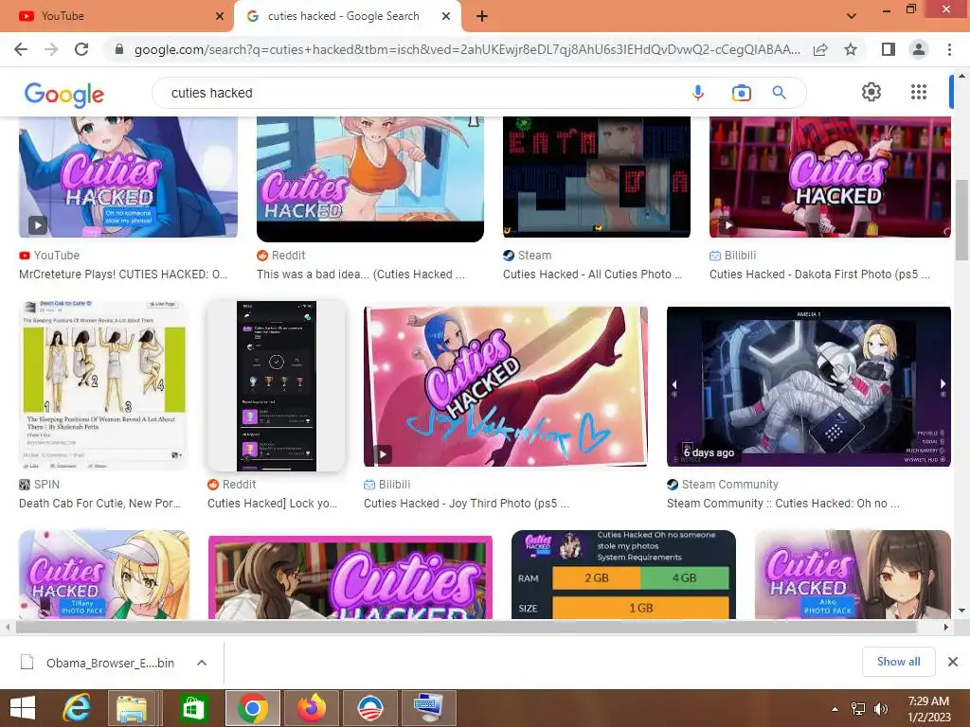Open Bilibili Dakota First Photo result
The width and height of the screenshot is (970, 727).
coord(819,274)
